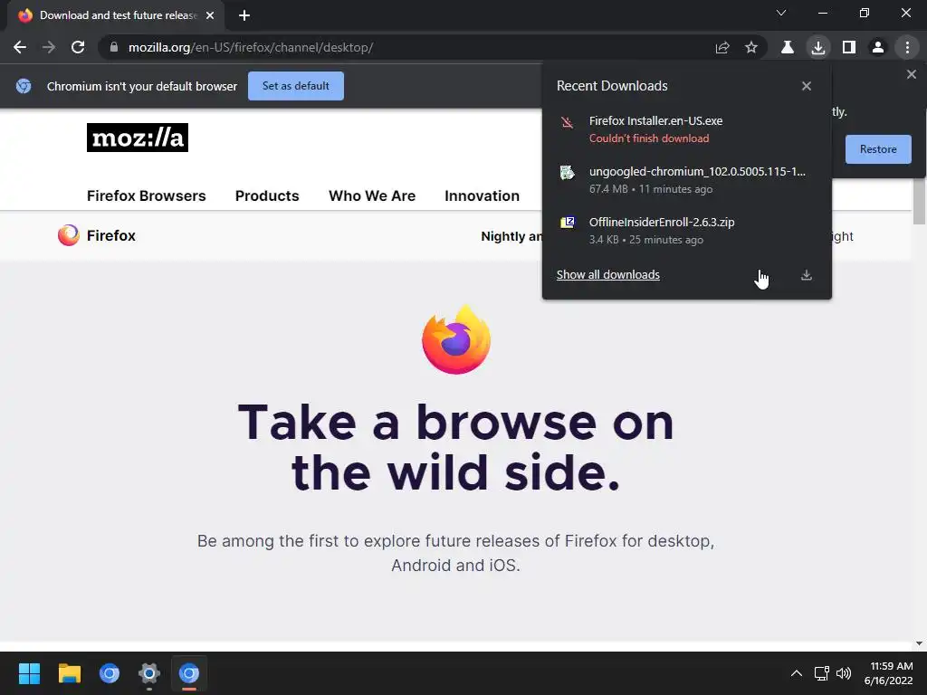The height and width of the screenshot is (695, 927).
Task: Open Chrome Labs flask icon
Action: pos(788,47)
